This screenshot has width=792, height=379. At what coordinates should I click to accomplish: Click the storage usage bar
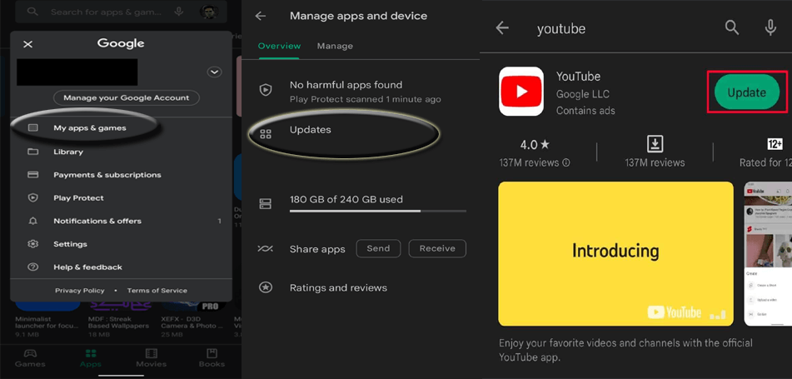click(x=377, y=211)
